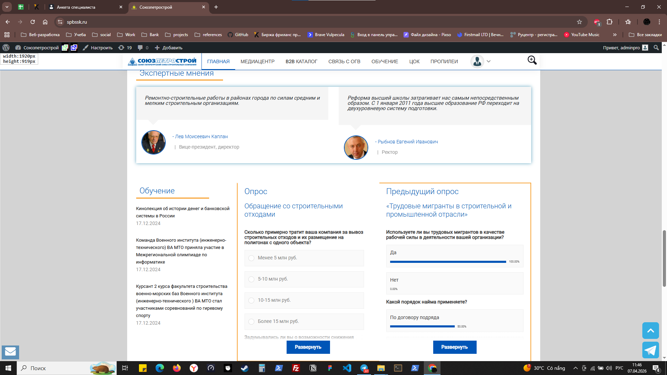Click the Да 100% result bar

tap(448, 262)
